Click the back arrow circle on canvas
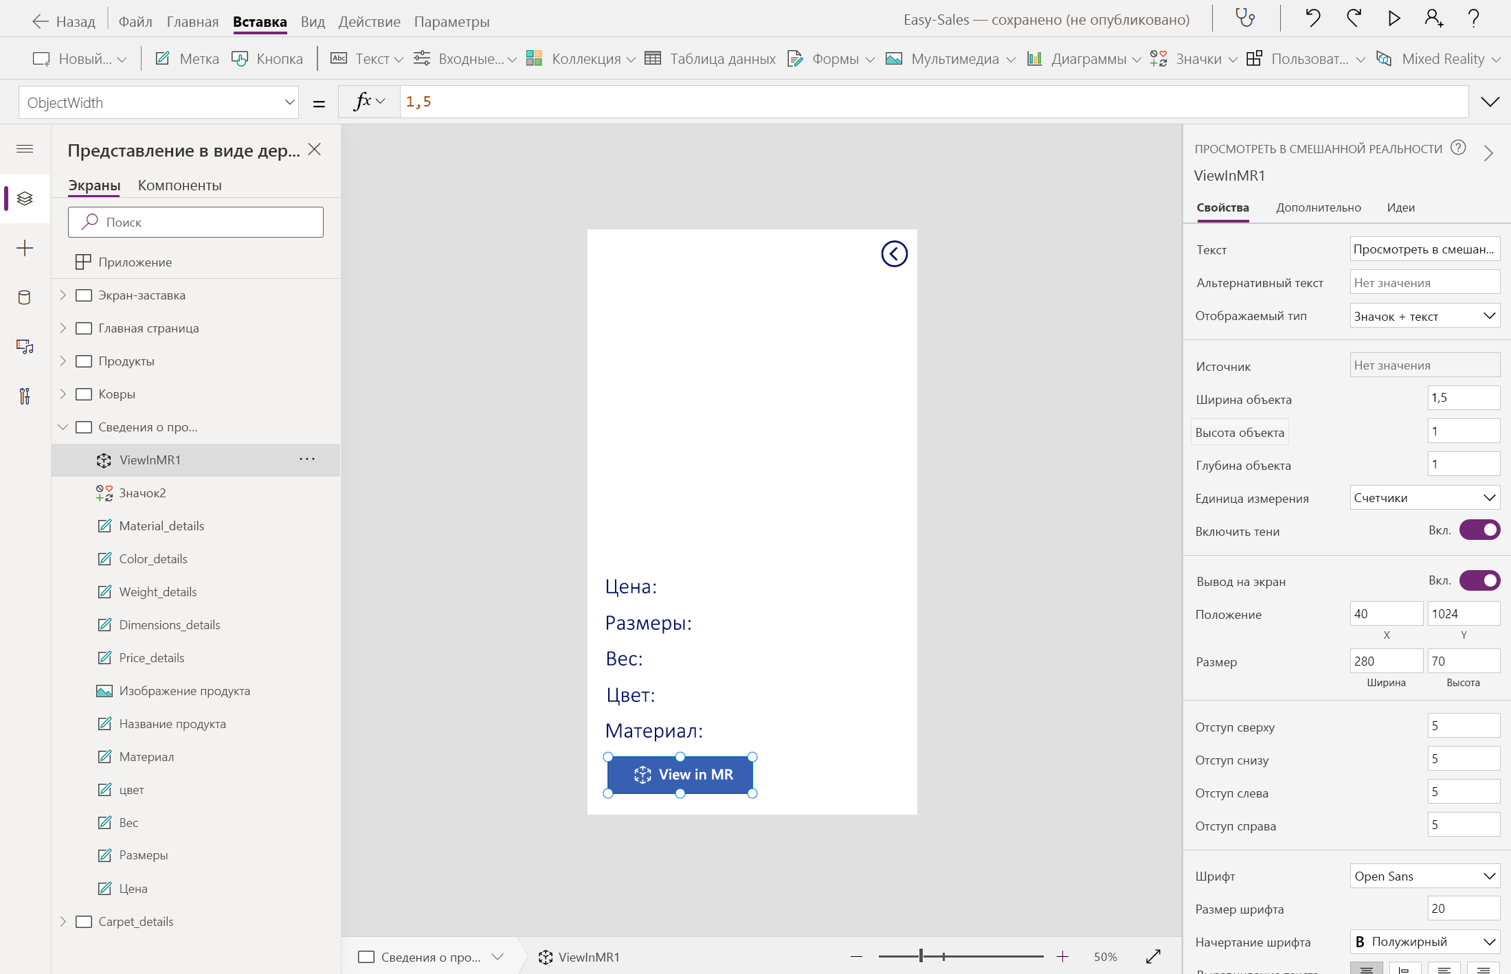This screenshot has width=1511, height=974. [894, 254]
